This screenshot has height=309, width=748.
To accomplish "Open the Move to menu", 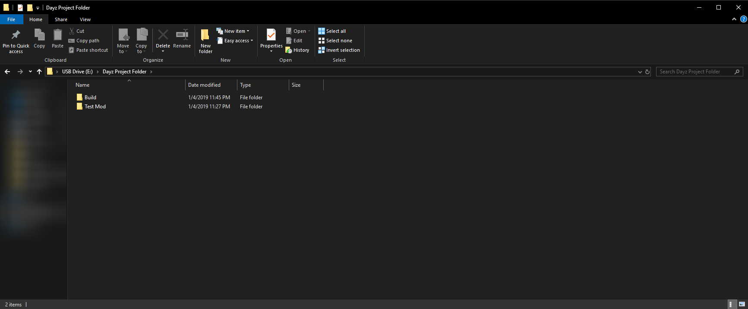I will tap(123, 41).
